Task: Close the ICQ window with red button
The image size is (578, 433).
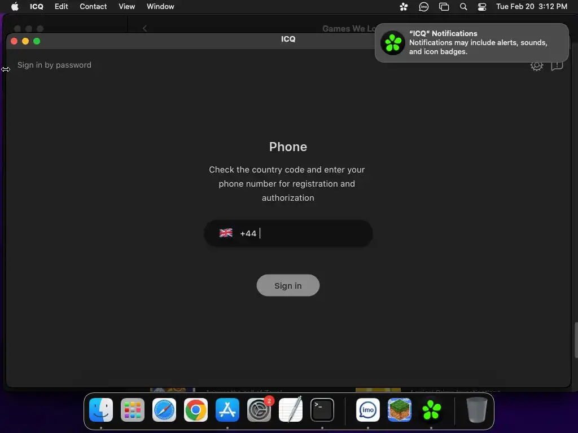Action: pos(14,41)
